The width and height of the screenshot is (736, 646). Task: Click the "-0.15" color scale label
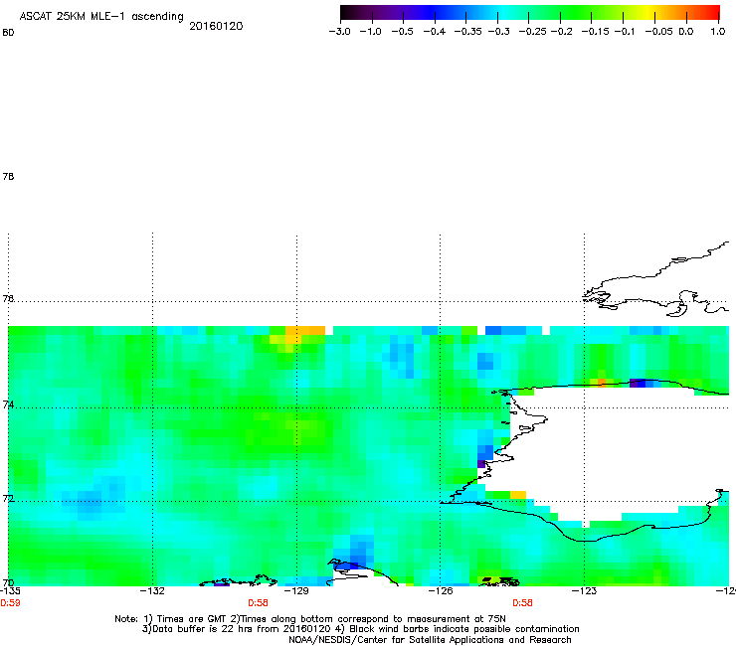[x=595, y=32]
